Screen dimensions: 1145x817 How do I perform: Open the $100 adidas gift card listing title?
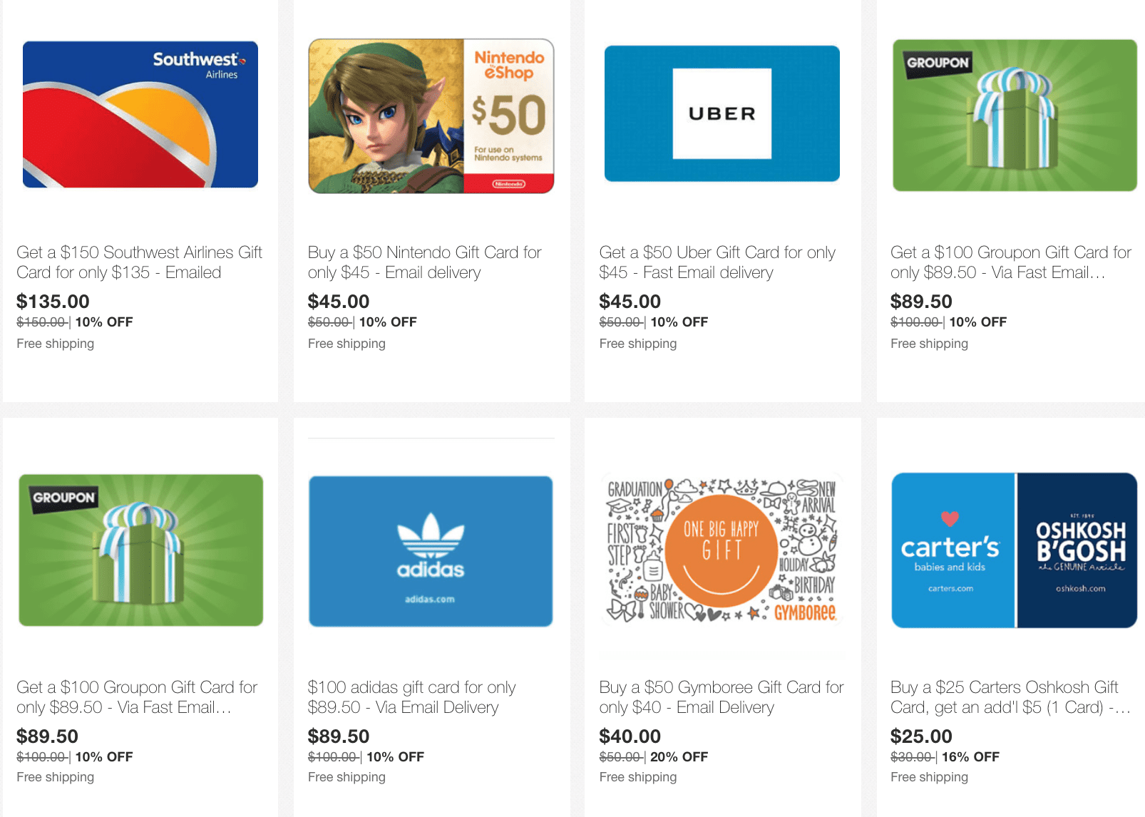[412, 697]
